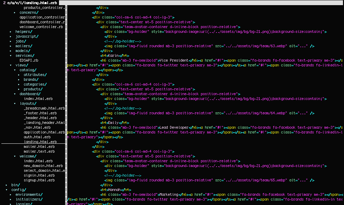This screenshot has height=205, width=344.
Task: Open new_domain.html.erb file
Action: click(x=43, y=166)
